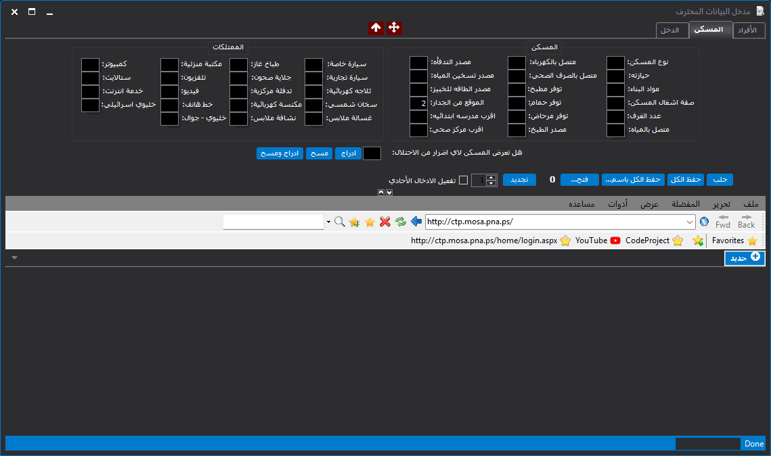Screen dimensions: 771x456
Task: Expand the tab list arrow at left of tab strip
Action: (x=15, y=257)
